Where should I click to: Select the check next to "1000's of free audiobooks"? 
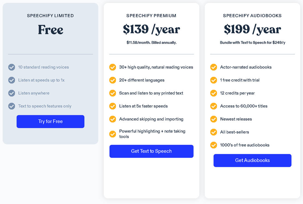(x=214, y=145)
